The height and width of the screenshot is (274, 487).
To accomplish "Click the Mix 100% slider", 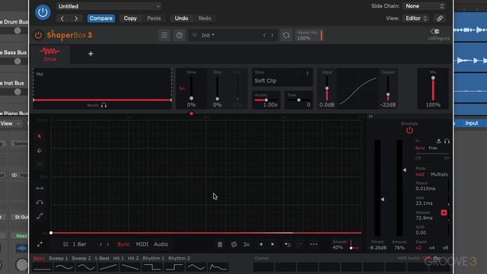I will [x=433, y=89].
